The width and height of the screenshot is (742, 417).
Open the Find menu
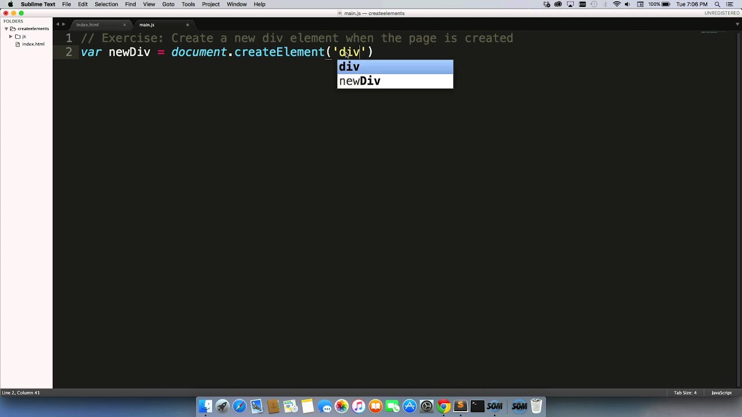[x=130, y=4]
